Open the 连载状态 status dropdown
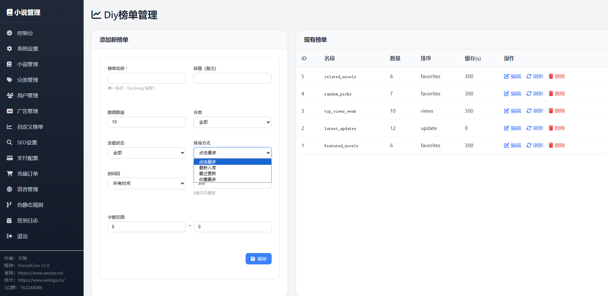 coord(146,153)
